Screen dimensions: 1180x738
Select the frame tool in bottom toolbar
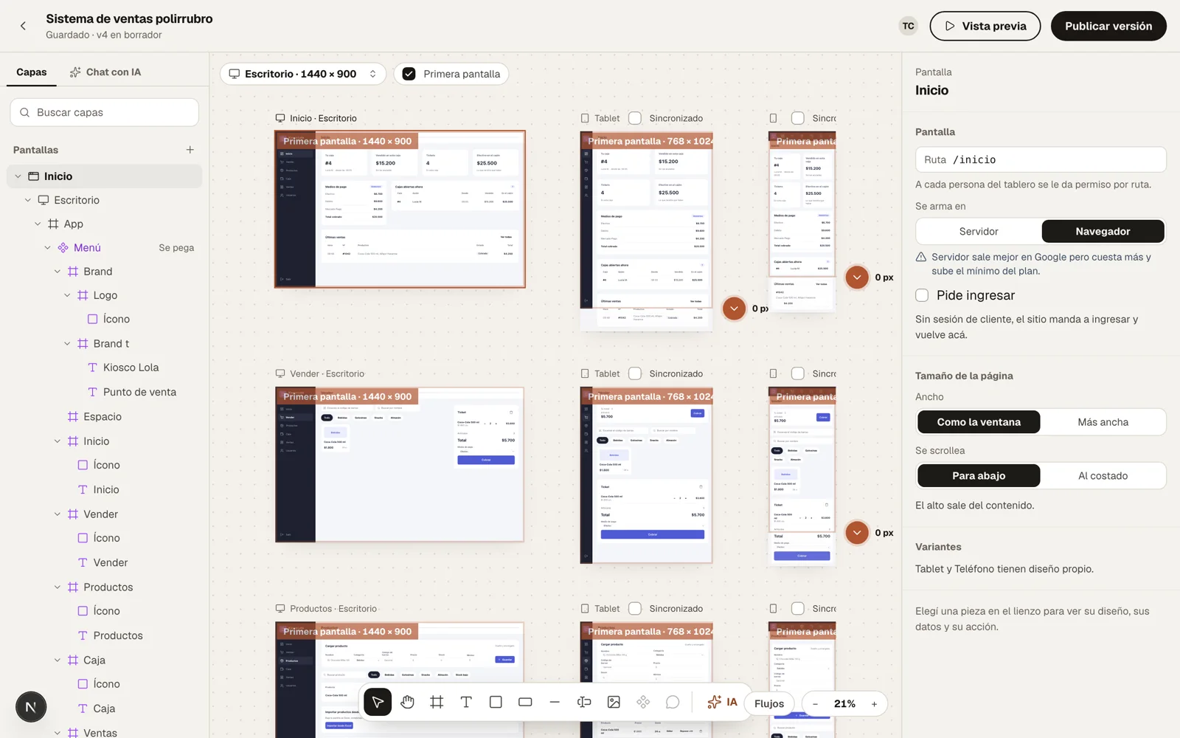tap(437, 703)
